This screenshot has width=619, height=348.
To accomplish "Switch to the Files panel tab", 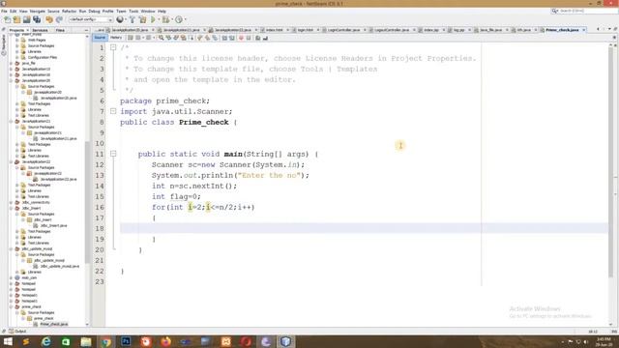I will [x=60, y=30].
